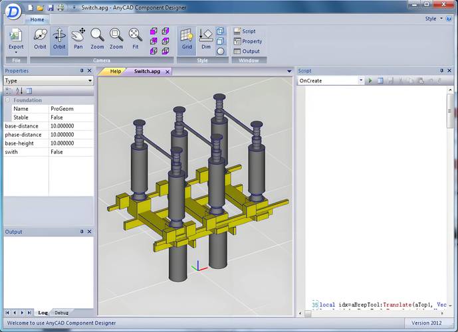
Task: Click the Property window button
Action: pyautogui.click(x=248, y=41)
